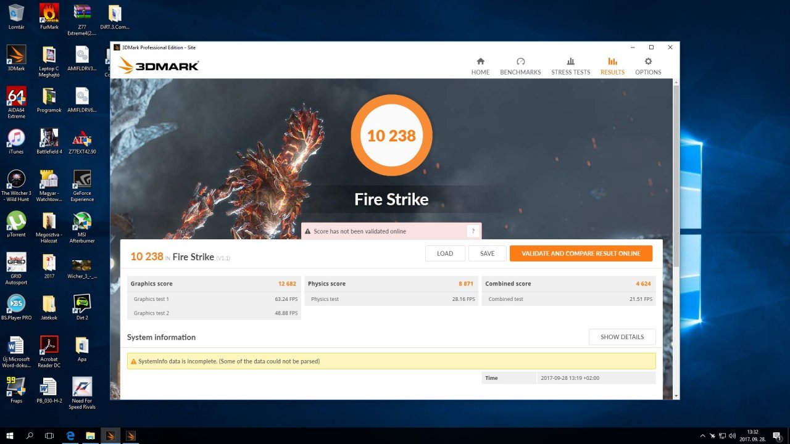This screenshot has height=444, width=790.
Task: Open Task View on the taskbar
Action: 49,435
